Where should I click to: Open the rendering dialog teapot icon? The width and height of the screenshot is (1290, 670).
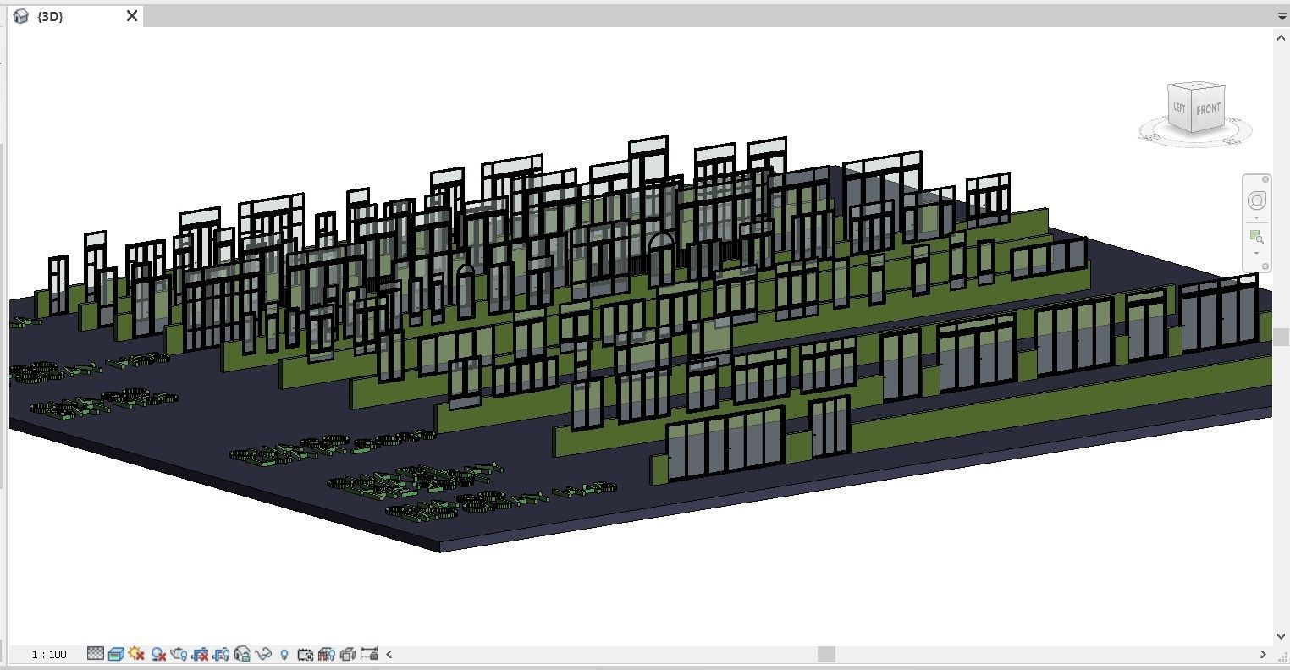(179, 654)
